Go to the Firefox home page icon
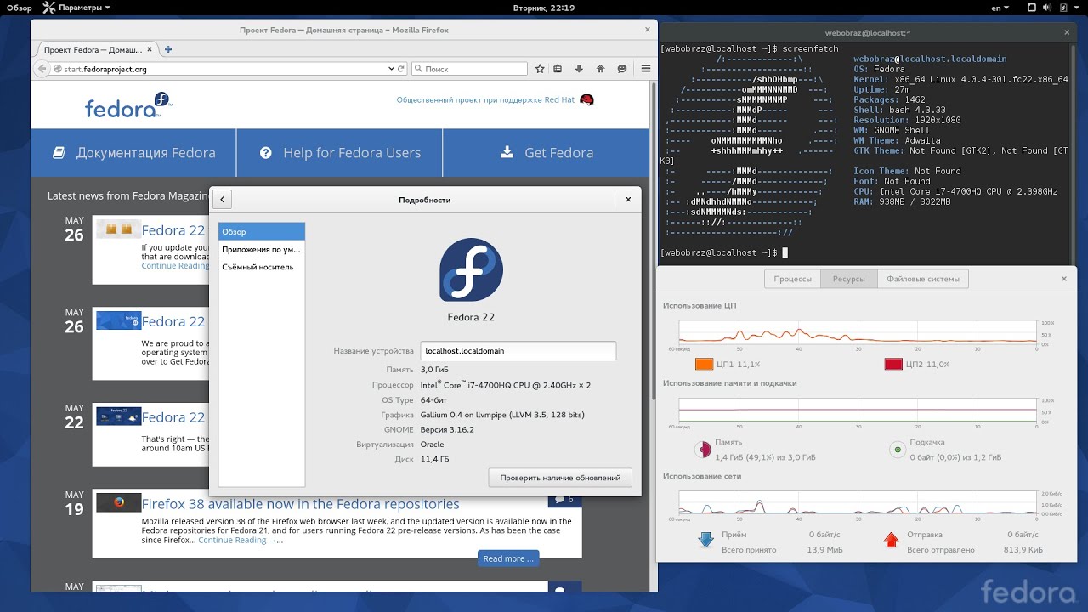The height and width of the screenshot is (612, 1088). tap(601, 69)
